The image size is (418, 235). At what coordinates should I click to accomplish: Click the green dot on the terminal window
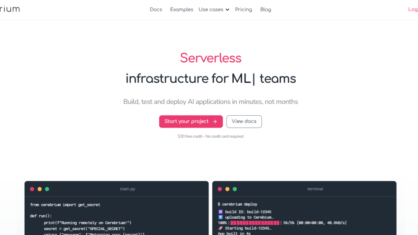click(235, 189)
